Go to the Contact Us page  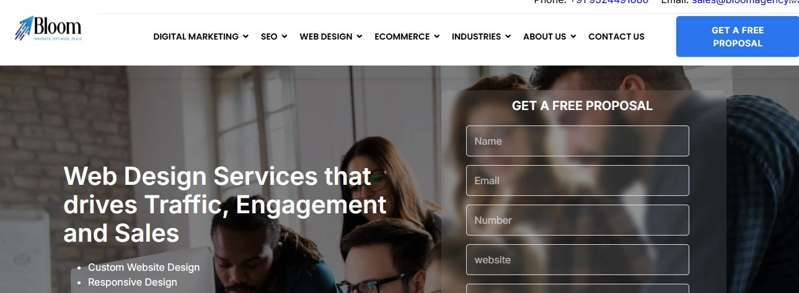tap(616, 36)
